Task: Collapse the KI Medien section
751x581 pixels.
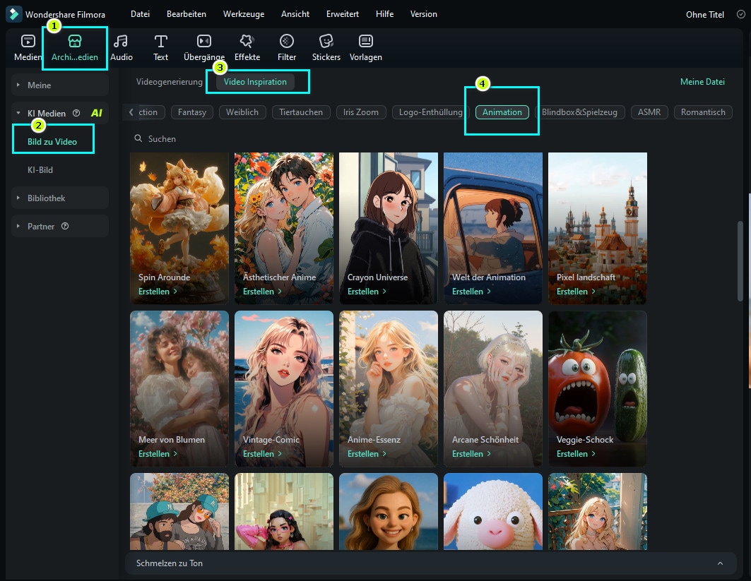Action: tap(18, 113)
